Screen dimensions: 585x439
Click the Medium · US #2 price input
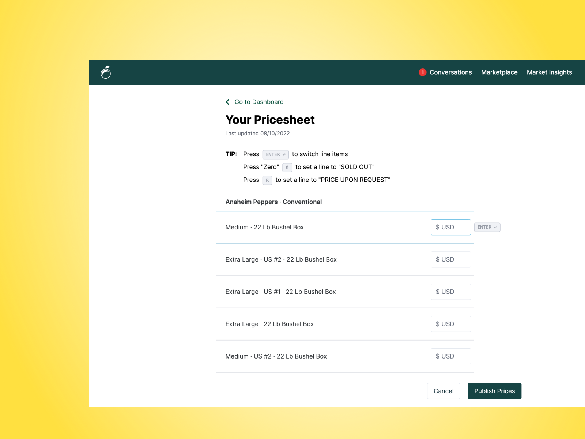[450, 356]
